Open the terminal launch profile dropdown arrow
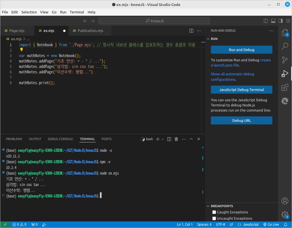 tap(163, 139)
